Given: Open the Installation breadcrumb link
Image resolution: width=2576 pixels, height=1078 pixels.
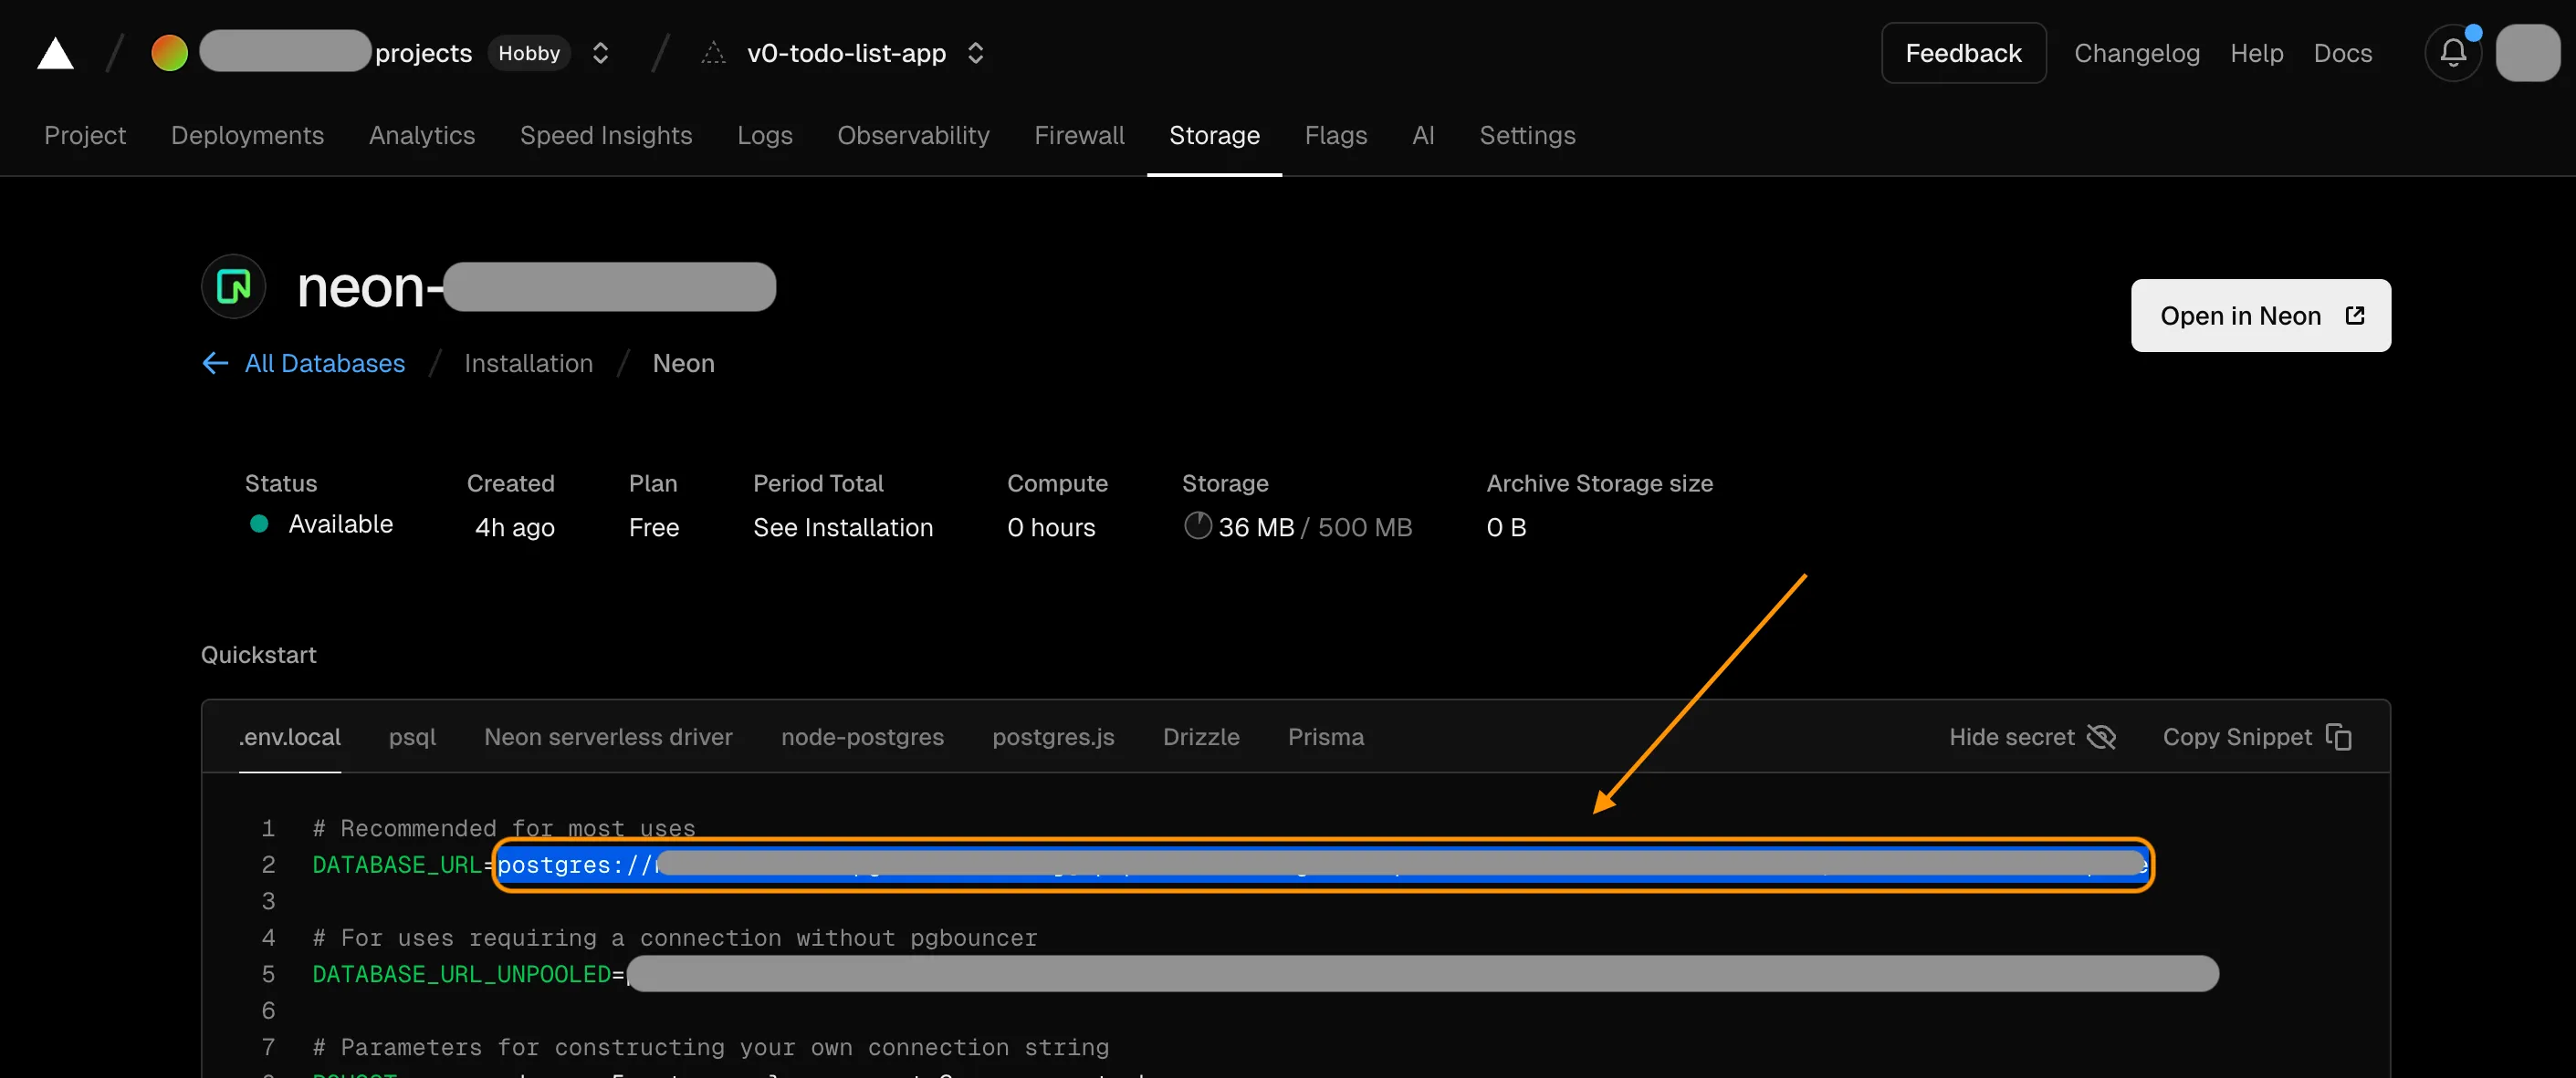Looking at the screenshot, I should pos(528,363).
